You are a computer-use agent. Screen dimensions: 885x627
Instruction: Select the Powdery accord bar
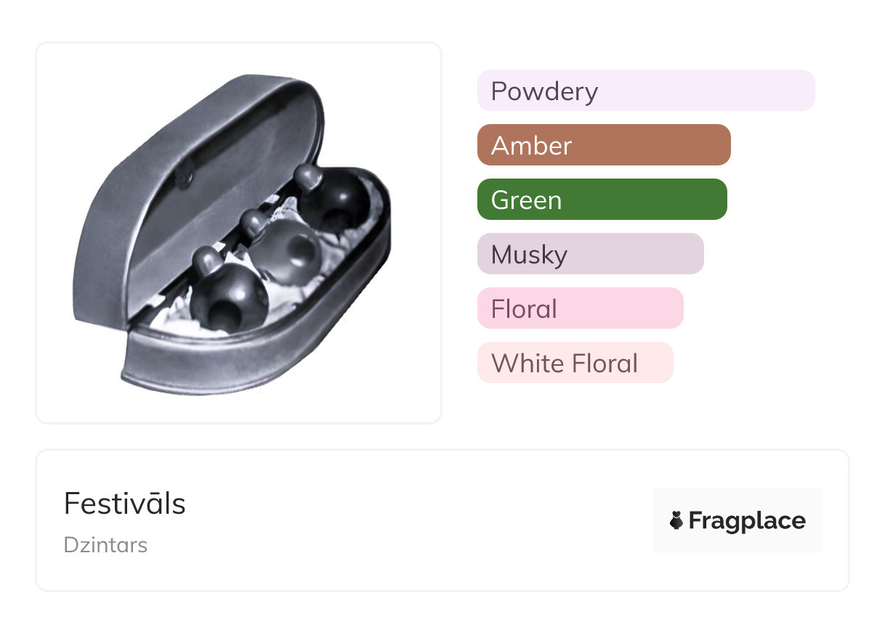645,91
